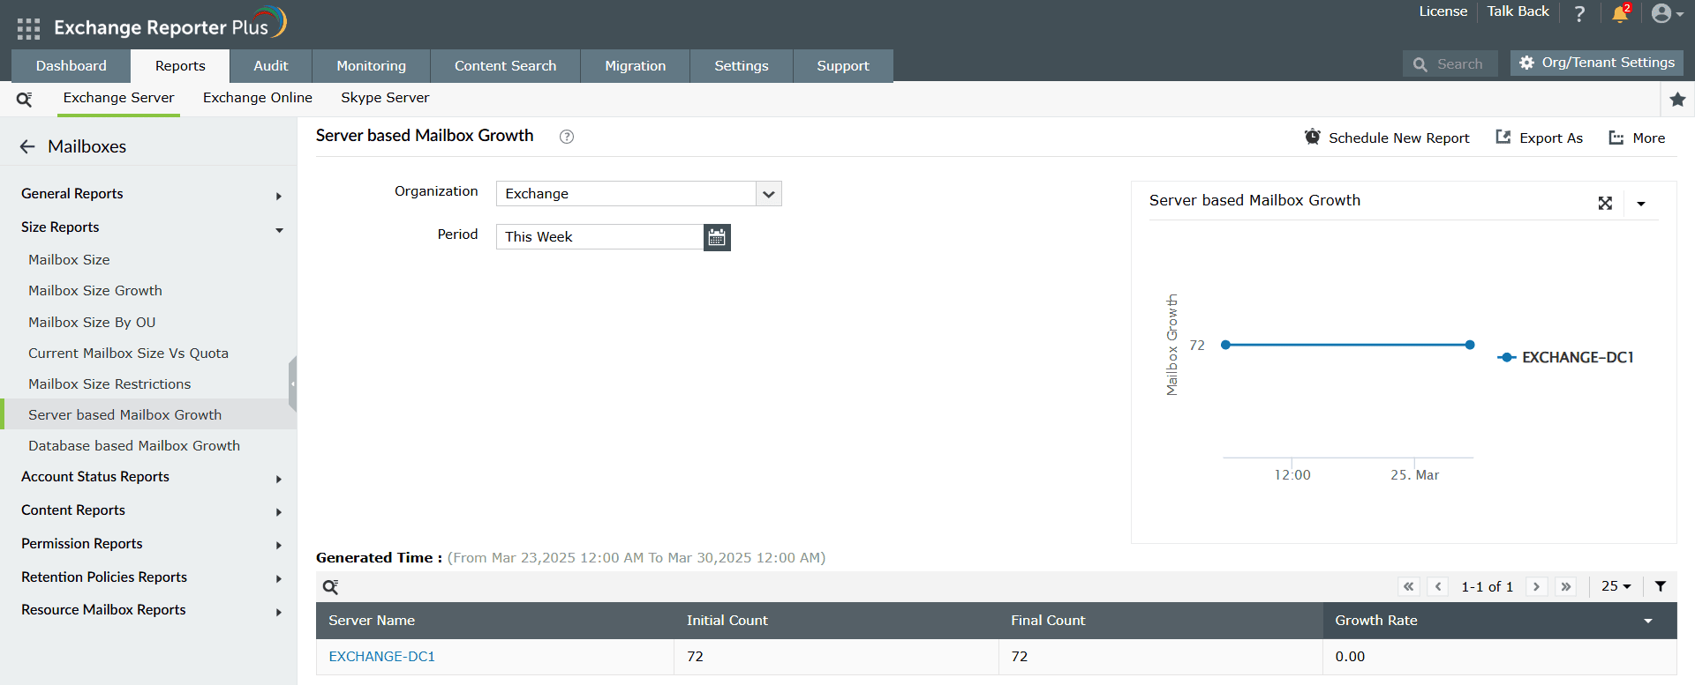Open the Migration tab
This screenshot has height=685, width=1695.
coord(636,66)
